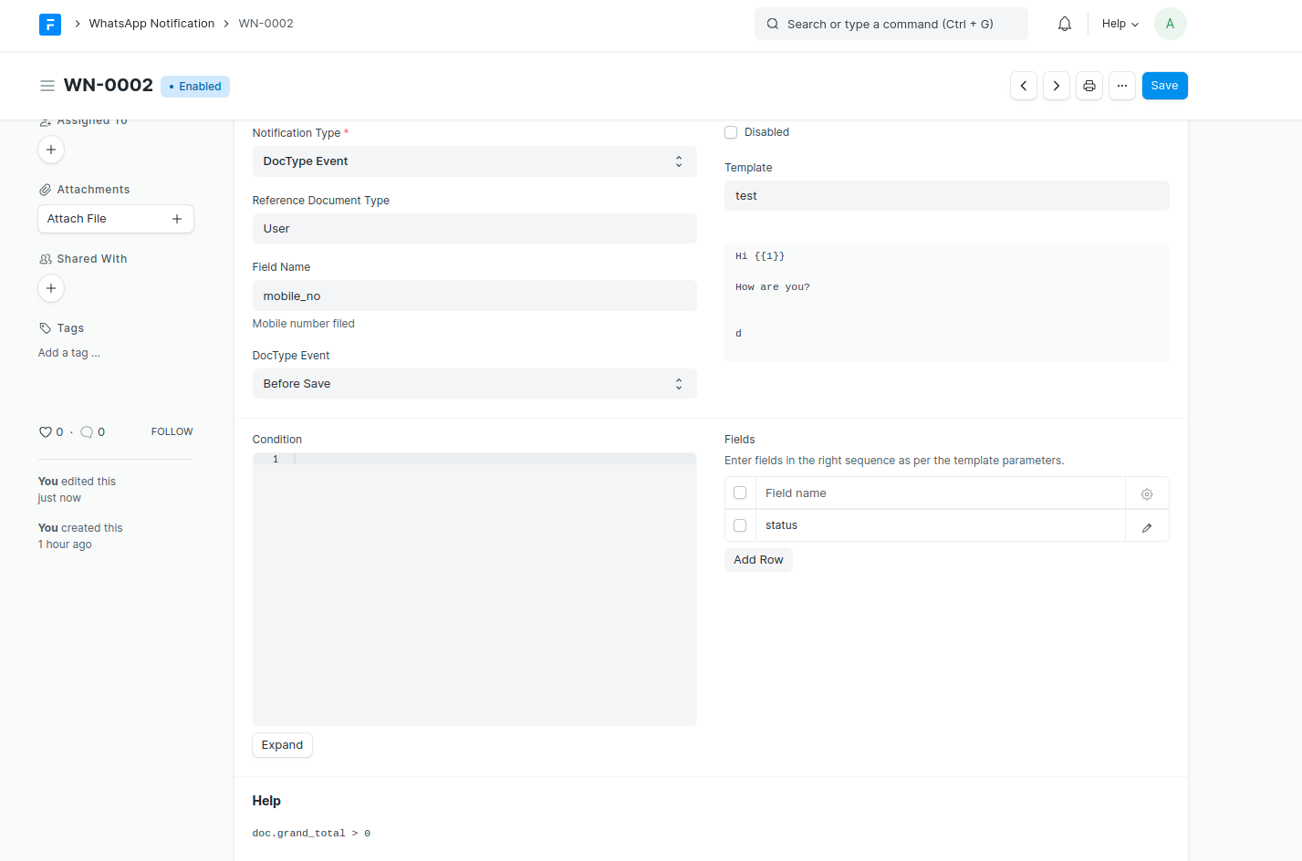Open the Frappe home logo
The image size is (1302, 861).
pyautogui.click(x=50, y=24)
